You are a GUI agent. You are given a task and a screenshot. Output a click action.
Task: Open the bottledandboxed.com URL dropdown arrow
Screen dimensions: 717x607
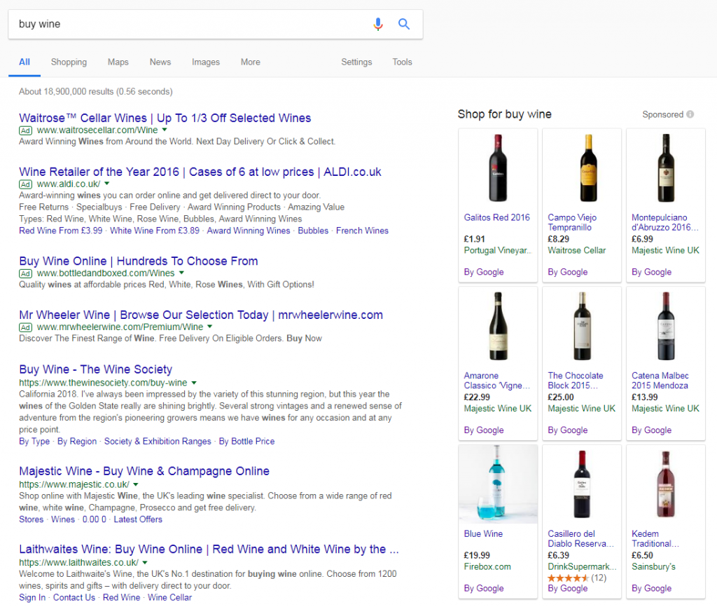pos(181,273)
